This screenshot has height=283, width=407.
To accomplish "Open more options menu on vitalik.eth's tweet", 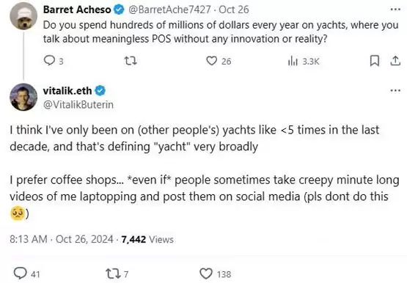I will tap(395, 90).
